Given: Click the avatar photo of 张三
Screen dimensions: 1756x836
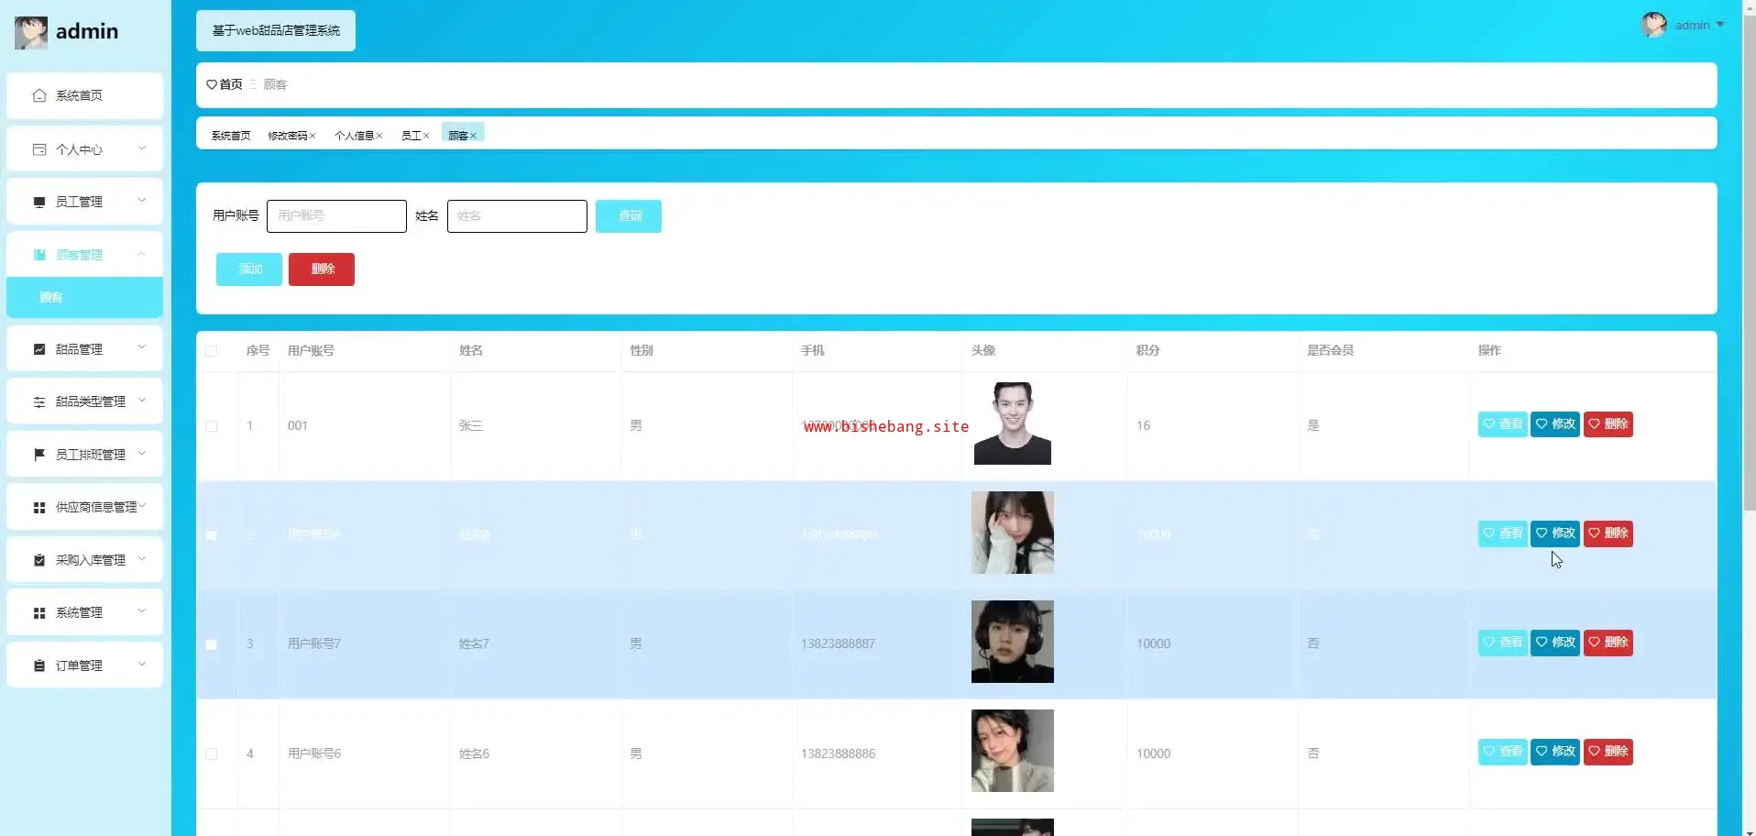Looking at the screenshot, I should pyautogui.click(x=1013, y=423).
